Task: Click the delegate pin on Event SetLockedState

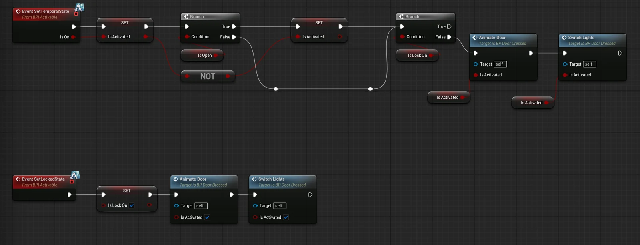Action: tap(72, 182)
